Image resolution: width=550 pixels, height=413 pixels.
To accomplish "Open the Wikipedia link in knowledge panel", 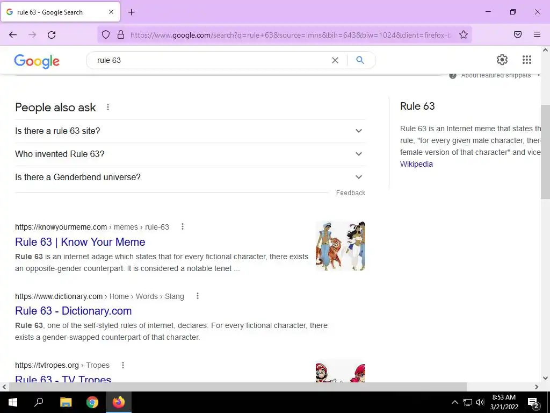I will click(416, 164).
